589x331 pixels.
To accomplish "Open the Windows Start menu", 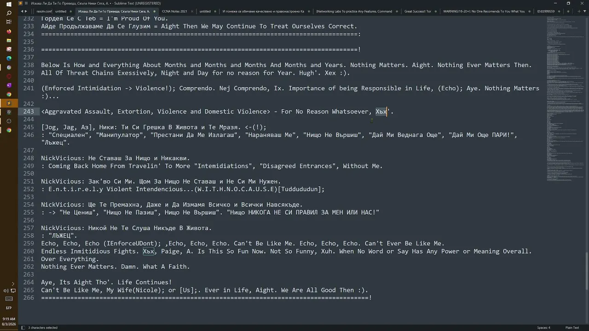I will pos(9,4).
